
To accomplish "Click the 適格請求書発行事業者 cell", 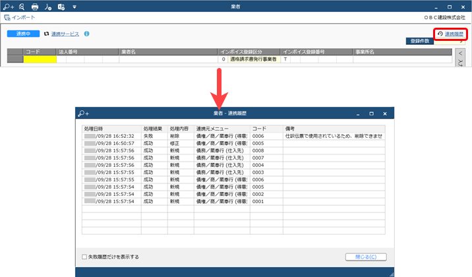I will point(253,59).
